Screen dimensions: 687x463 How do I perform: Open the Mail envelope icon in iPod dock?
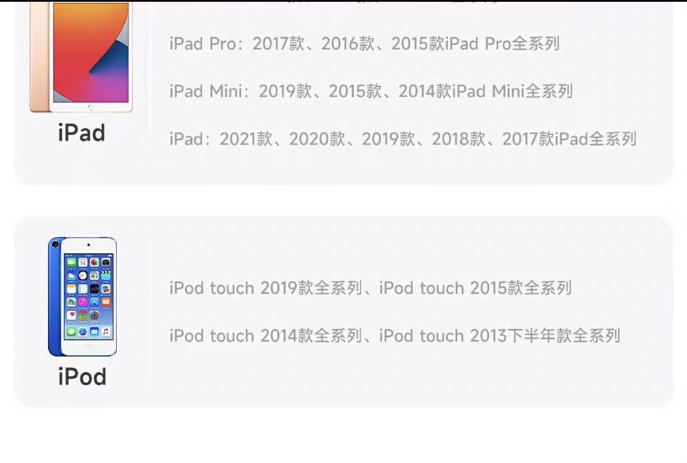pos(95,332)
